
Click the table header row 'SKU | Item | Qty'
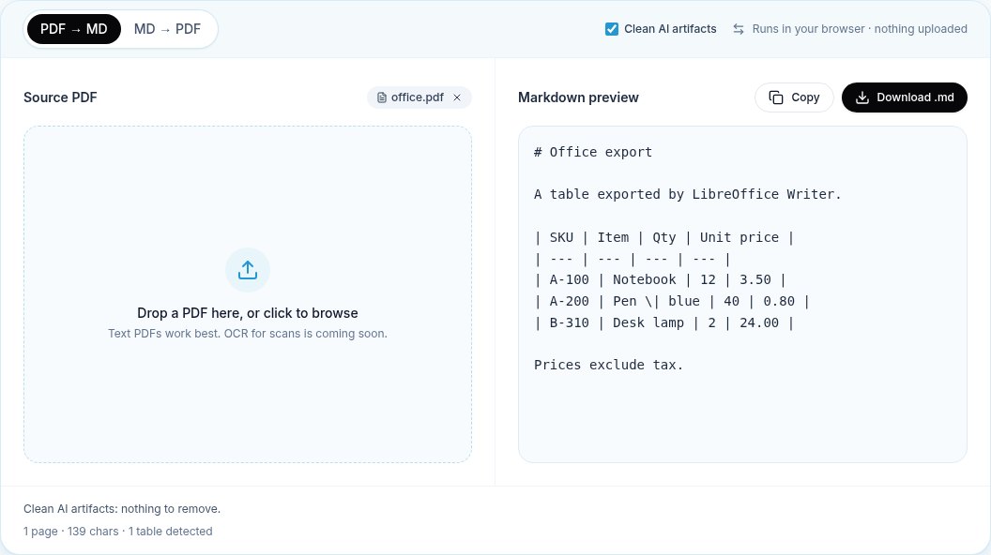pyautogui.click(x=663, y=237)
